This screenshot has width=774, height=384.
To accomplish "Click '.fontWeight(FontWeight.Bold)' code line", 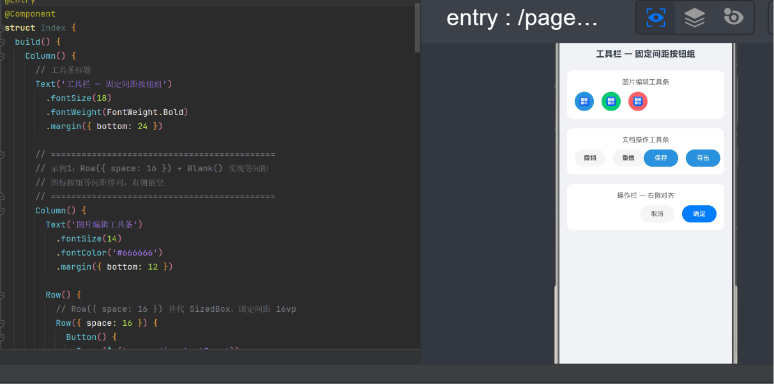I will [117, 112].
